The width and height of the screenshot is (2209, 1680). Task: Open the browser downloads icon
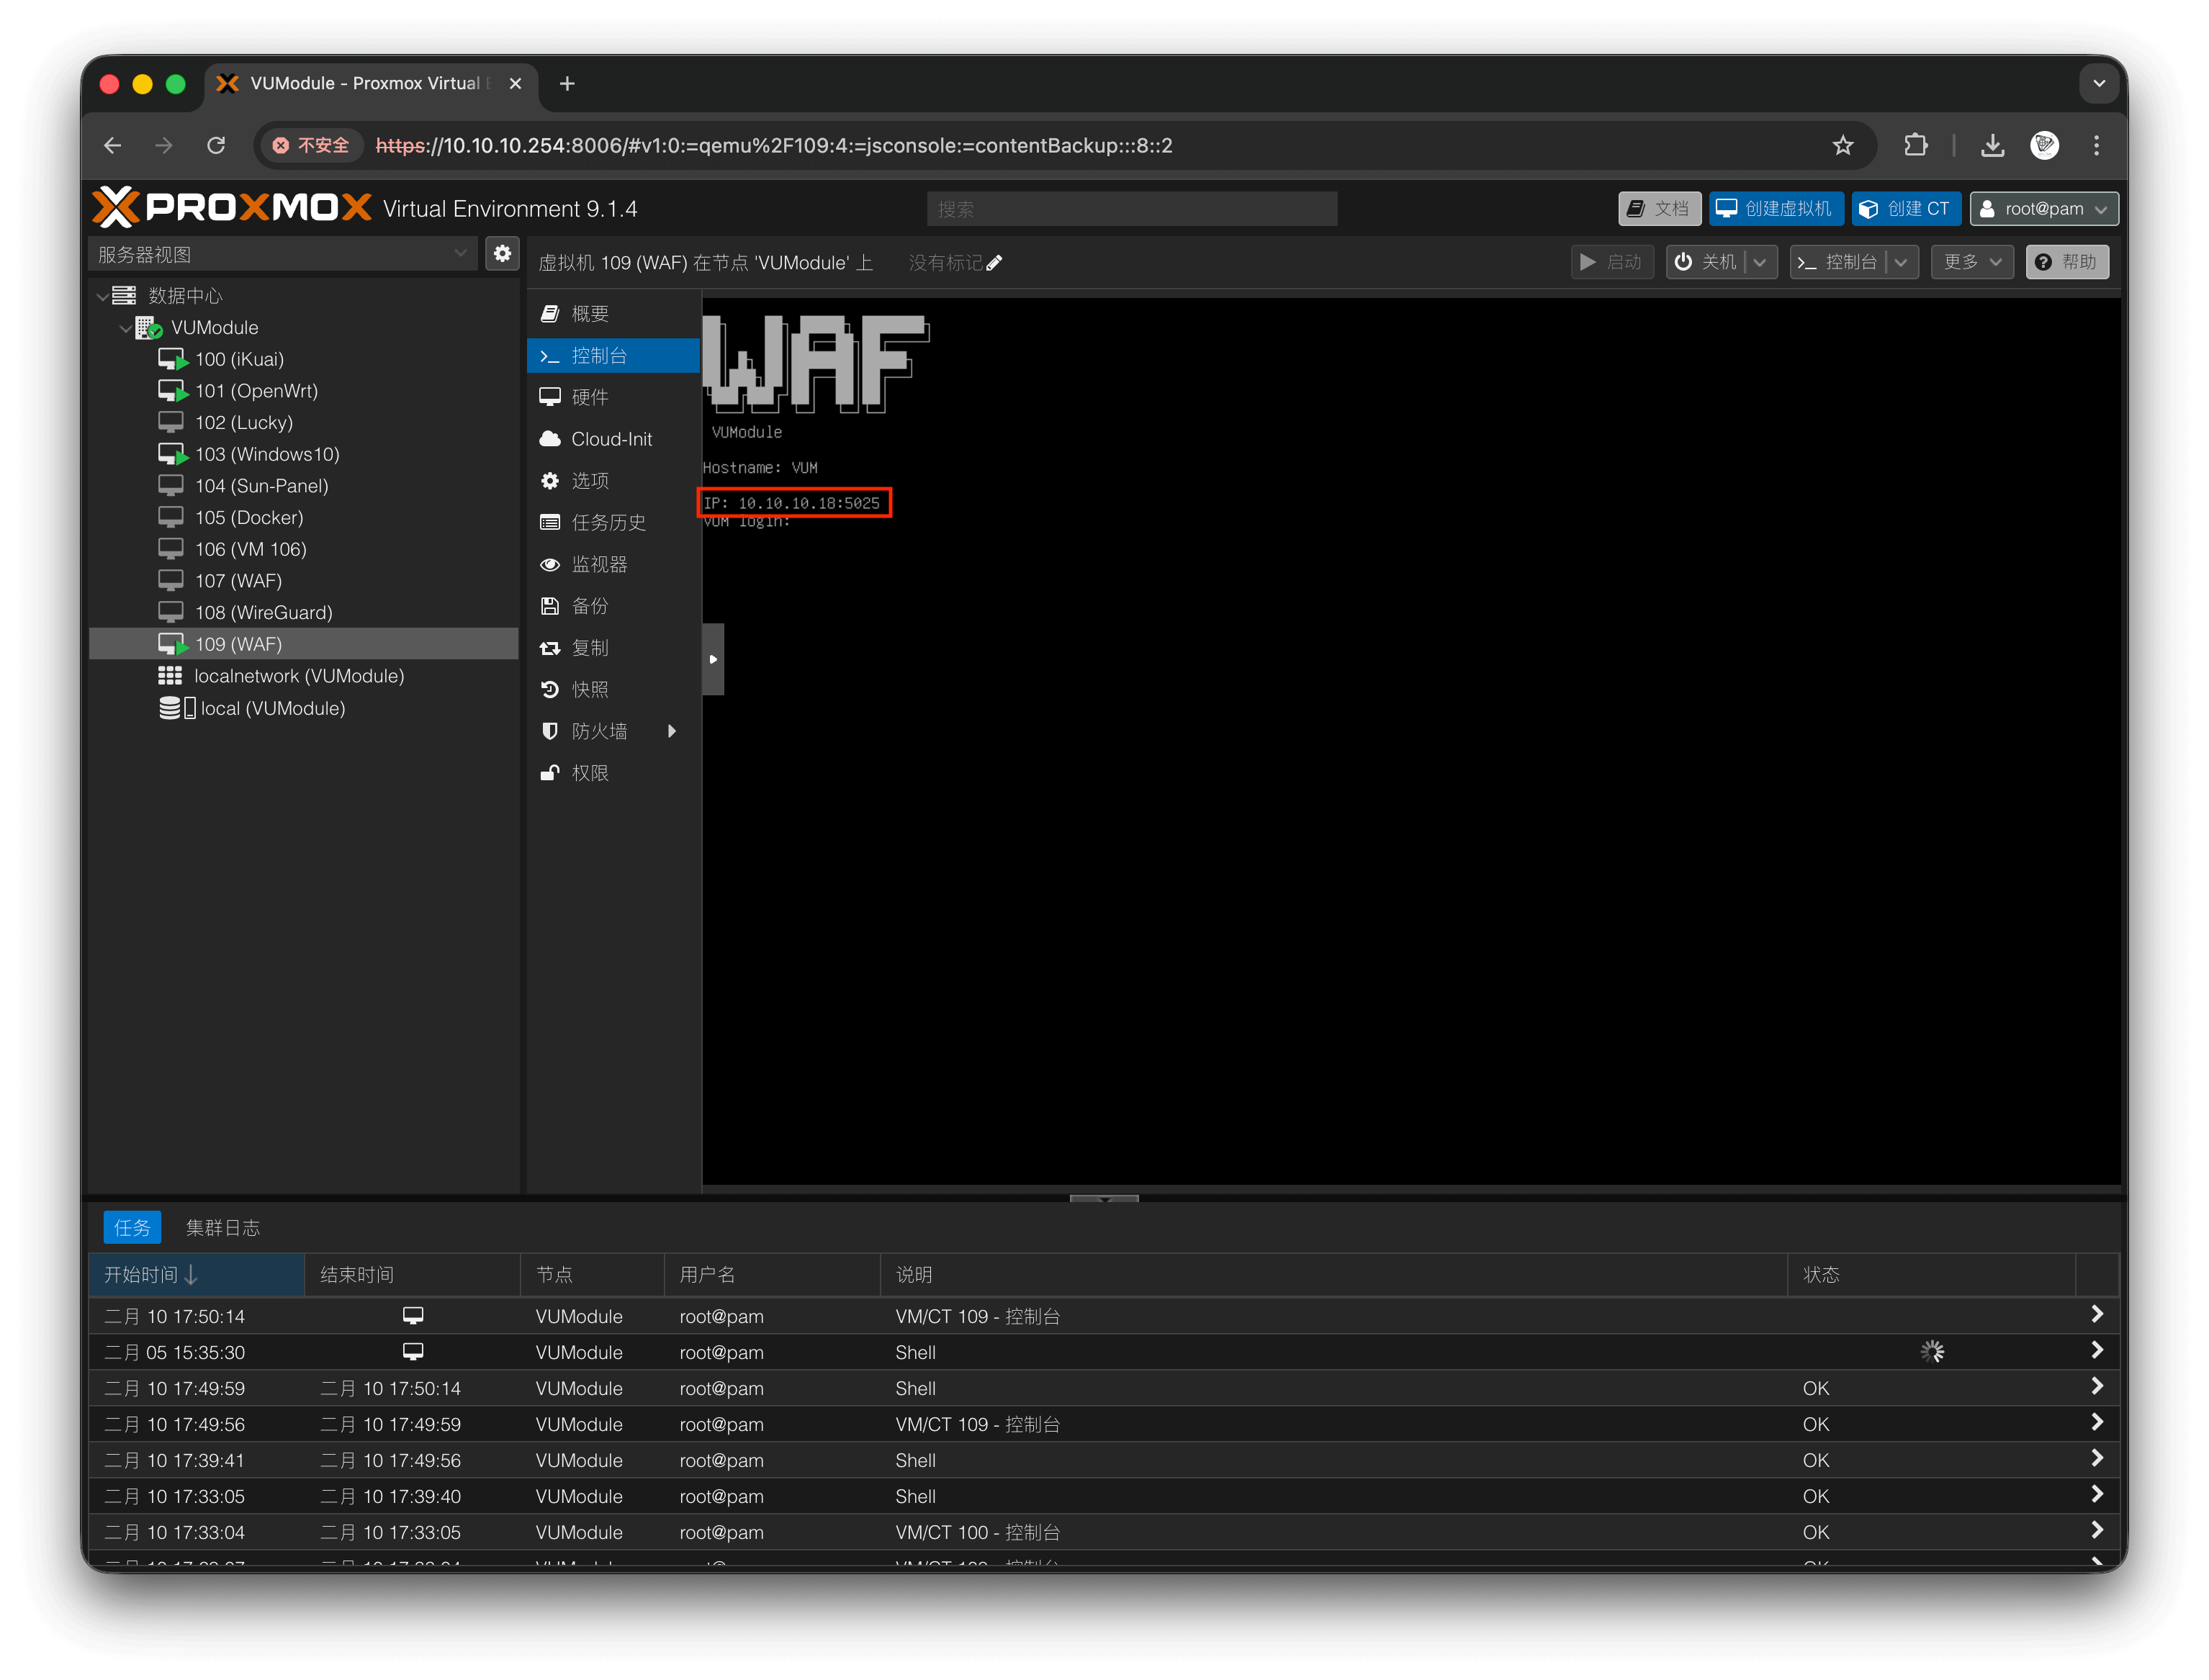(1992, 146)
